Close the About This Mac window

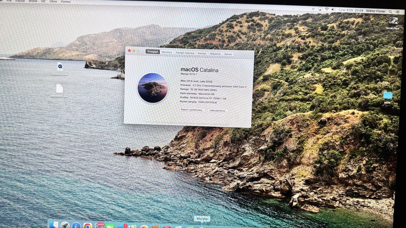pyautogui.click(x=130, y=51)
